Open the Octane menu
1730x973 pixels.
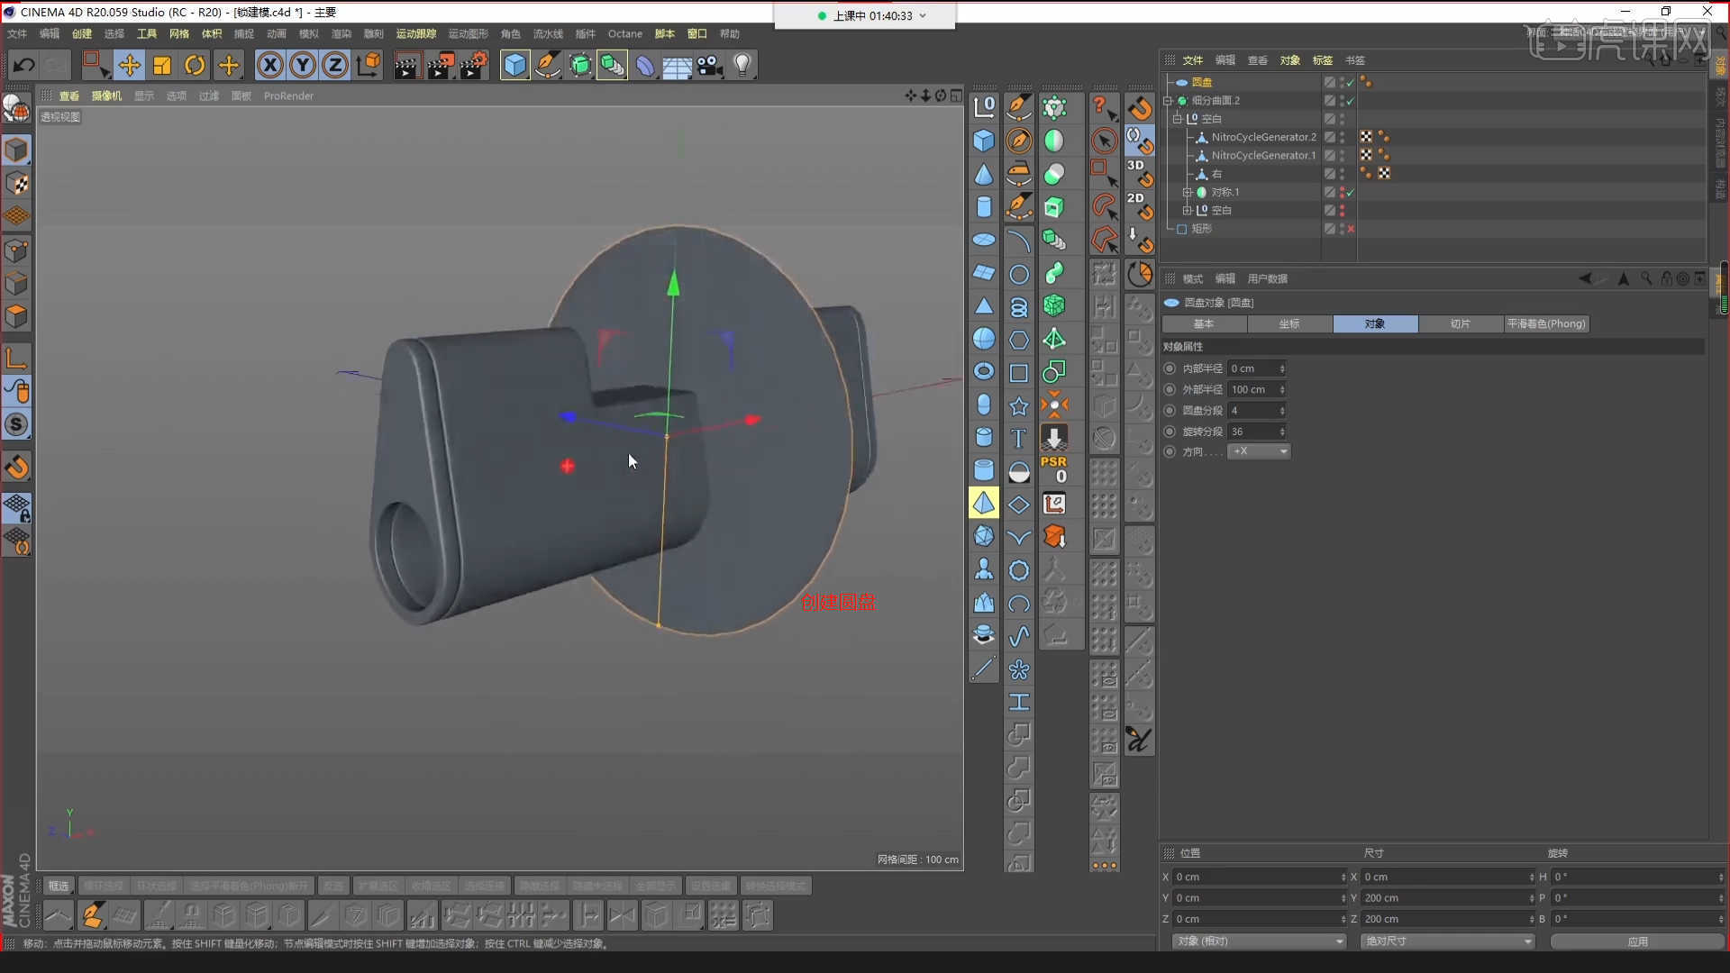pyautogui.click(x=625, y=34)
